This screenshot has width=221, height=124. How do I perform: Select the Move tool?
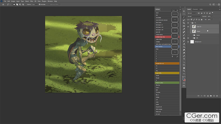coord(184,11)
